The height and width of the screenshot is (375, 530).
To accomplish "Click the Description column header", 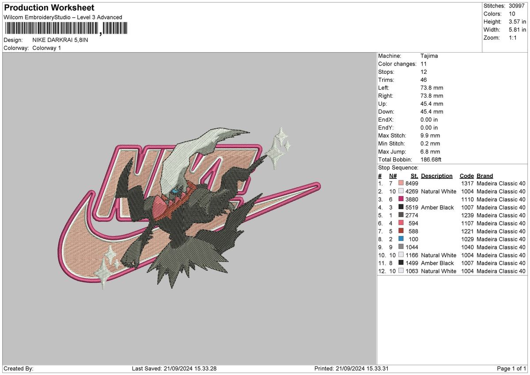I will point(437,176).
